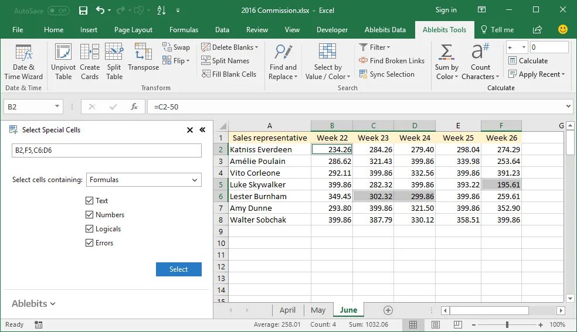Click the zoom out minus button
Screen dimensions: 577x332
click(474, 324)
